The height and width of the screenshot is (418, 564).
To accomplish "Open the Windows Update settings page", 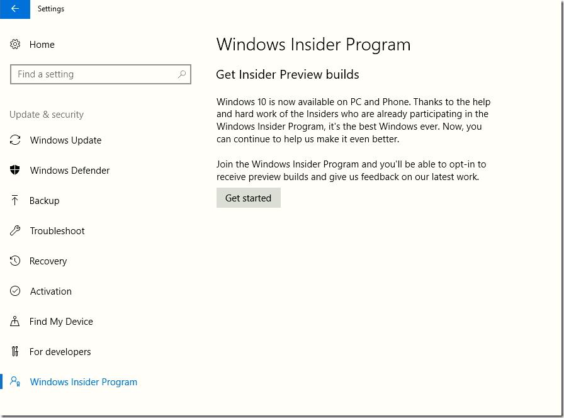I will [65, 140].
